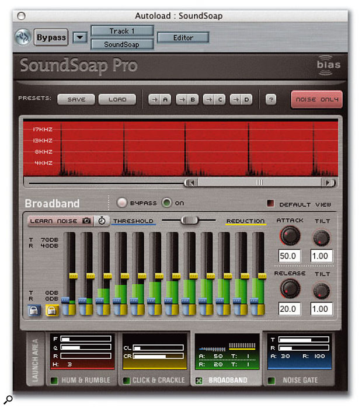Image resolution: width=362 pixels, height=408 pixels.
Task: Click the spectrogram scrollbar thumb
Action: pyautogui.click(x=259, y=183)
